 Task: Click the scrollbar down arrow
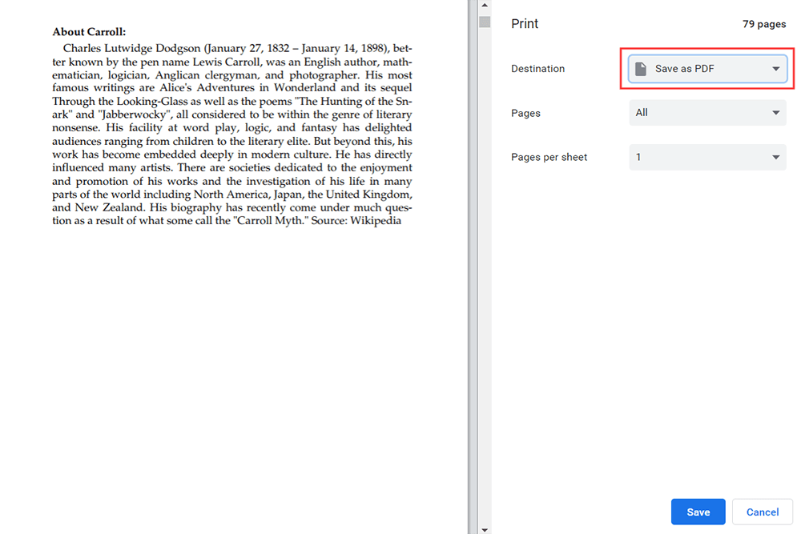485,528
